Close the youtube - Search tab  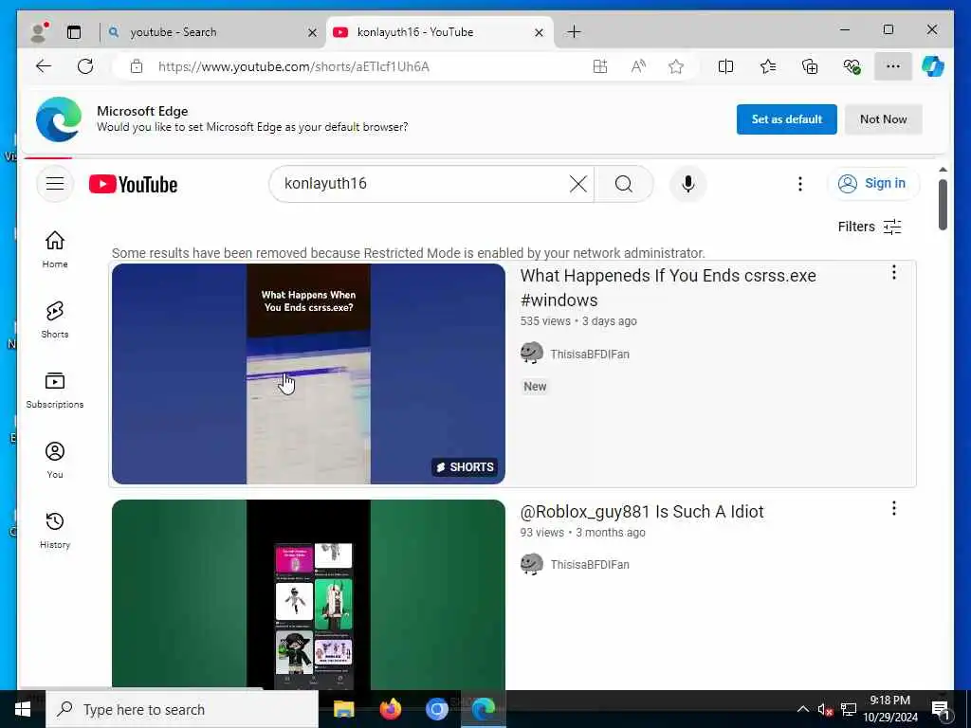coord(313,32)
